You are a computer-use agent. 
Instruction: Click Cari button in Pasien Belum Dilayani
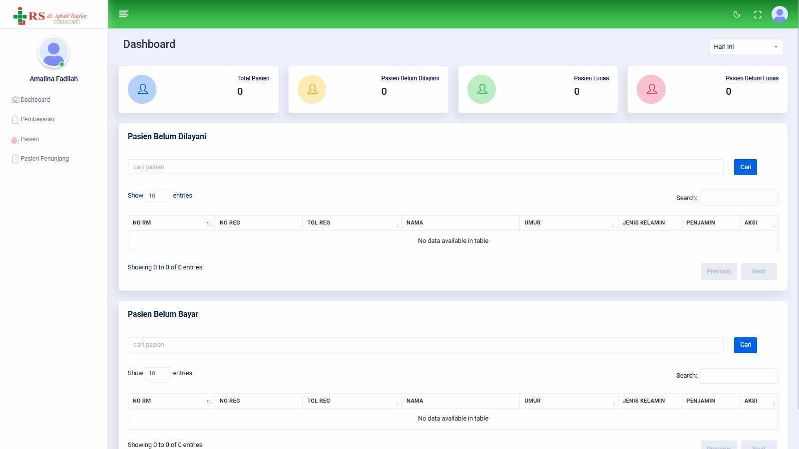tap(746, 167)
